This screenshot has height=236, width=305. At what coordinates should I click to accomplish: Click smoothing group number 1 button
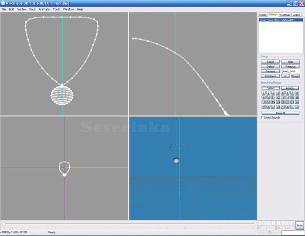[264, 92]
